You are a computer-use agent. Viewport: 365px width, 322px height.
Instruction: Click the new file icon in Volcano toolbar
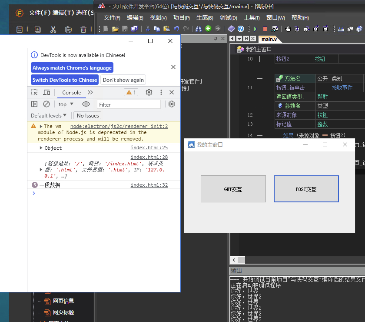tap(106, 29)
